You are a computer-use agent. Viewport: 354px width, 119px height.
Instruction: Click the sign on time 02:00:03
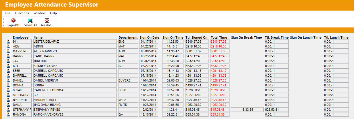coord(173,80)
